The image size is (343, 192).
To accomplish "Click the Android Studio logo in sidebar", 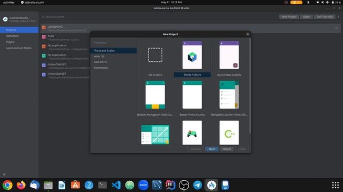I will click(x=5, y=19).
